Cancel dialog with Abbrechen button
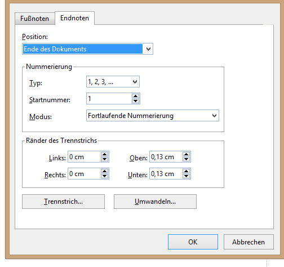The width and height of the screenshot is (284, 267). click(x=248, y=242)
